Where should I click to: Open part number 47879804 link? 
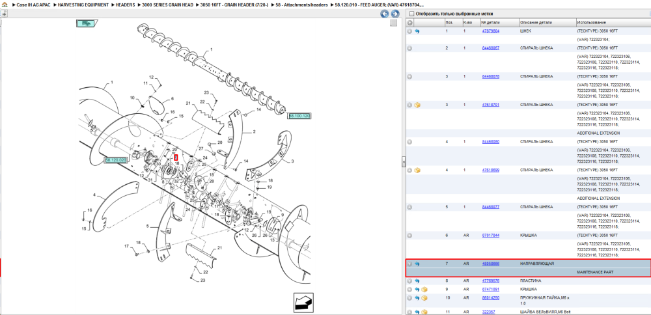pyautogui.click(x=491, y=31)
